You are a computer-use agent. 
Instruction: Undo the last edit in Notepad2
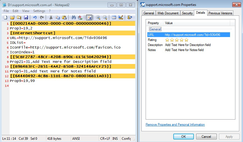pos(35,17)
